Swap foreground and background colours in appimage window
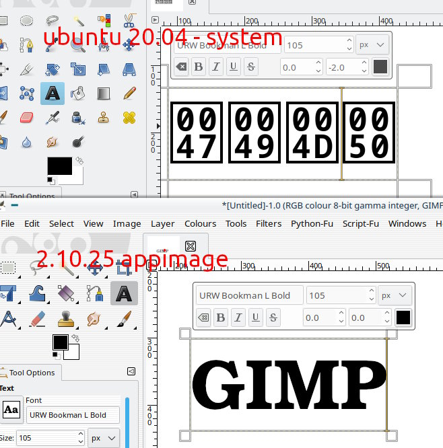Screen dimensions: 443x448 pos(76,338)
